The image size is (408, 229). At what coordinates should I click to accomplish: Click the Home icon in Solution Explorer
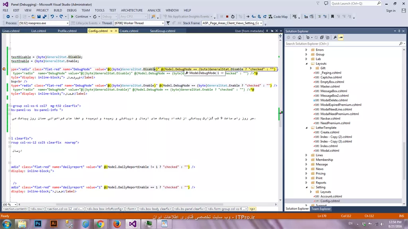point(300,37)
